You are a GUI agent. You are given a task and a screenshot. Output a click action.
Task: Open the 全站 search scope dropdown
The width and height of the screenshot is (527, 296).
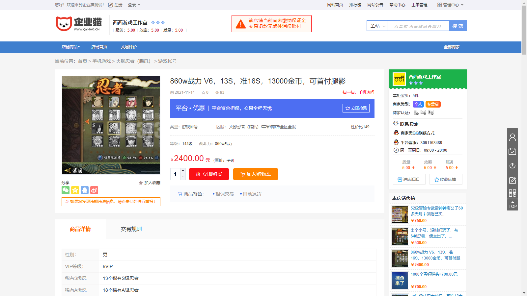click(377, 26)
